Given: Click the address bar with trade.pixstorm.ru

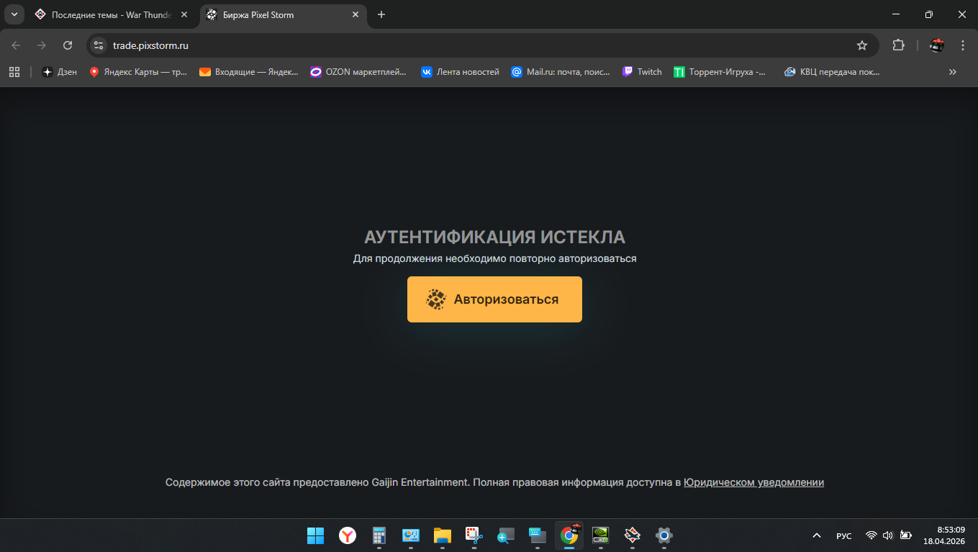Looking at the screenshot, I should (432, 45).
